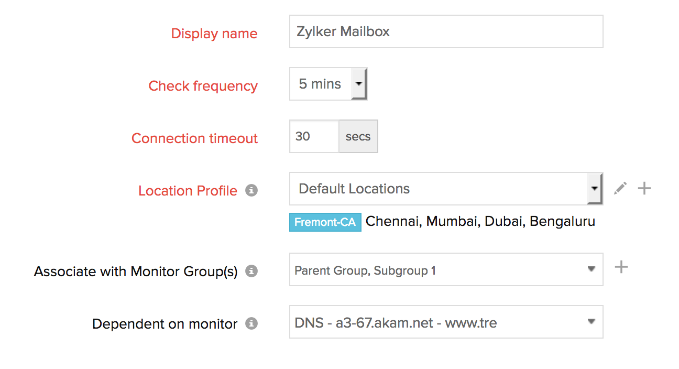Click the connection timeout field showing 30
This screenshot has width=679, height=369.
pos(314,137)
